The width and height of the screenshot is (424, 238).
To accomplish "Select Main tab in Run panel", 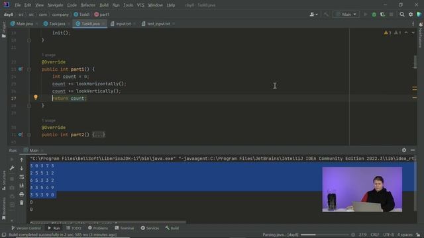I will (x=34, y=150).
